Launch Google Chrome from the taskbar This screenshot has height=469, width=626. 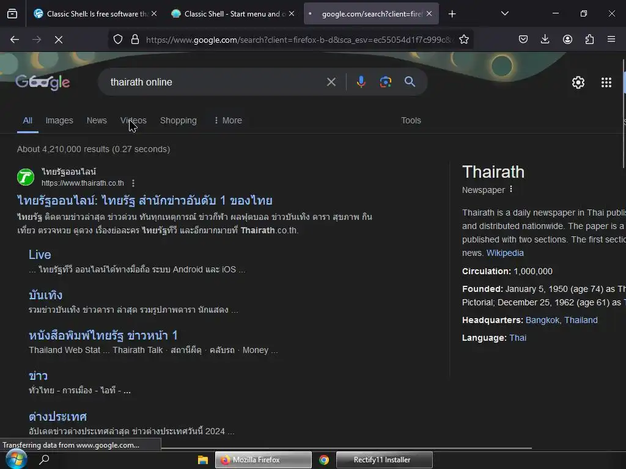pos(324,460)
